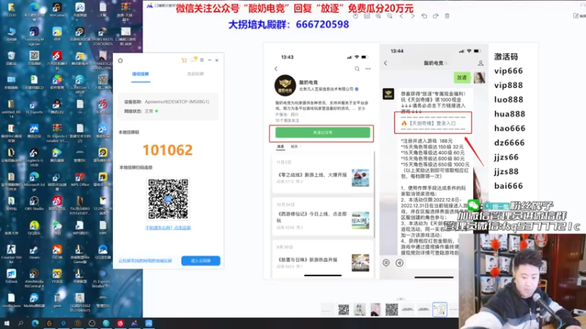The height and width of the screenshot is (329, 586).
Task: Open geek uninstaller desktop icon
Action: (57, 300)
